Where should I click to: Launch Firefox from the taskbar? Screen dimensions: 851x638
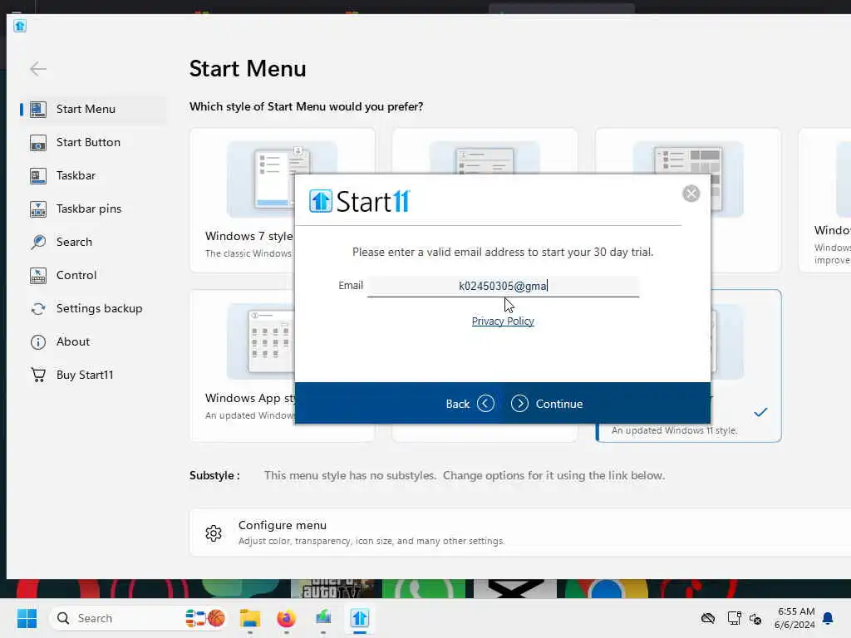(x=287, y=618)
